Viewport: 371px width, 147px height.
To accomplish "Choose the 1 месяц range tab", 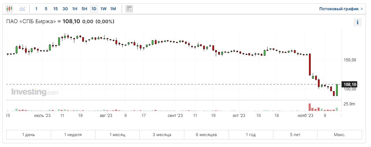I will tap(118, 135).
